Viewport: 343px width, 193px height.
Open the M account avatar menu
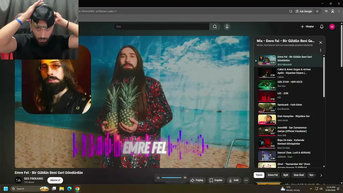(332, 27)
